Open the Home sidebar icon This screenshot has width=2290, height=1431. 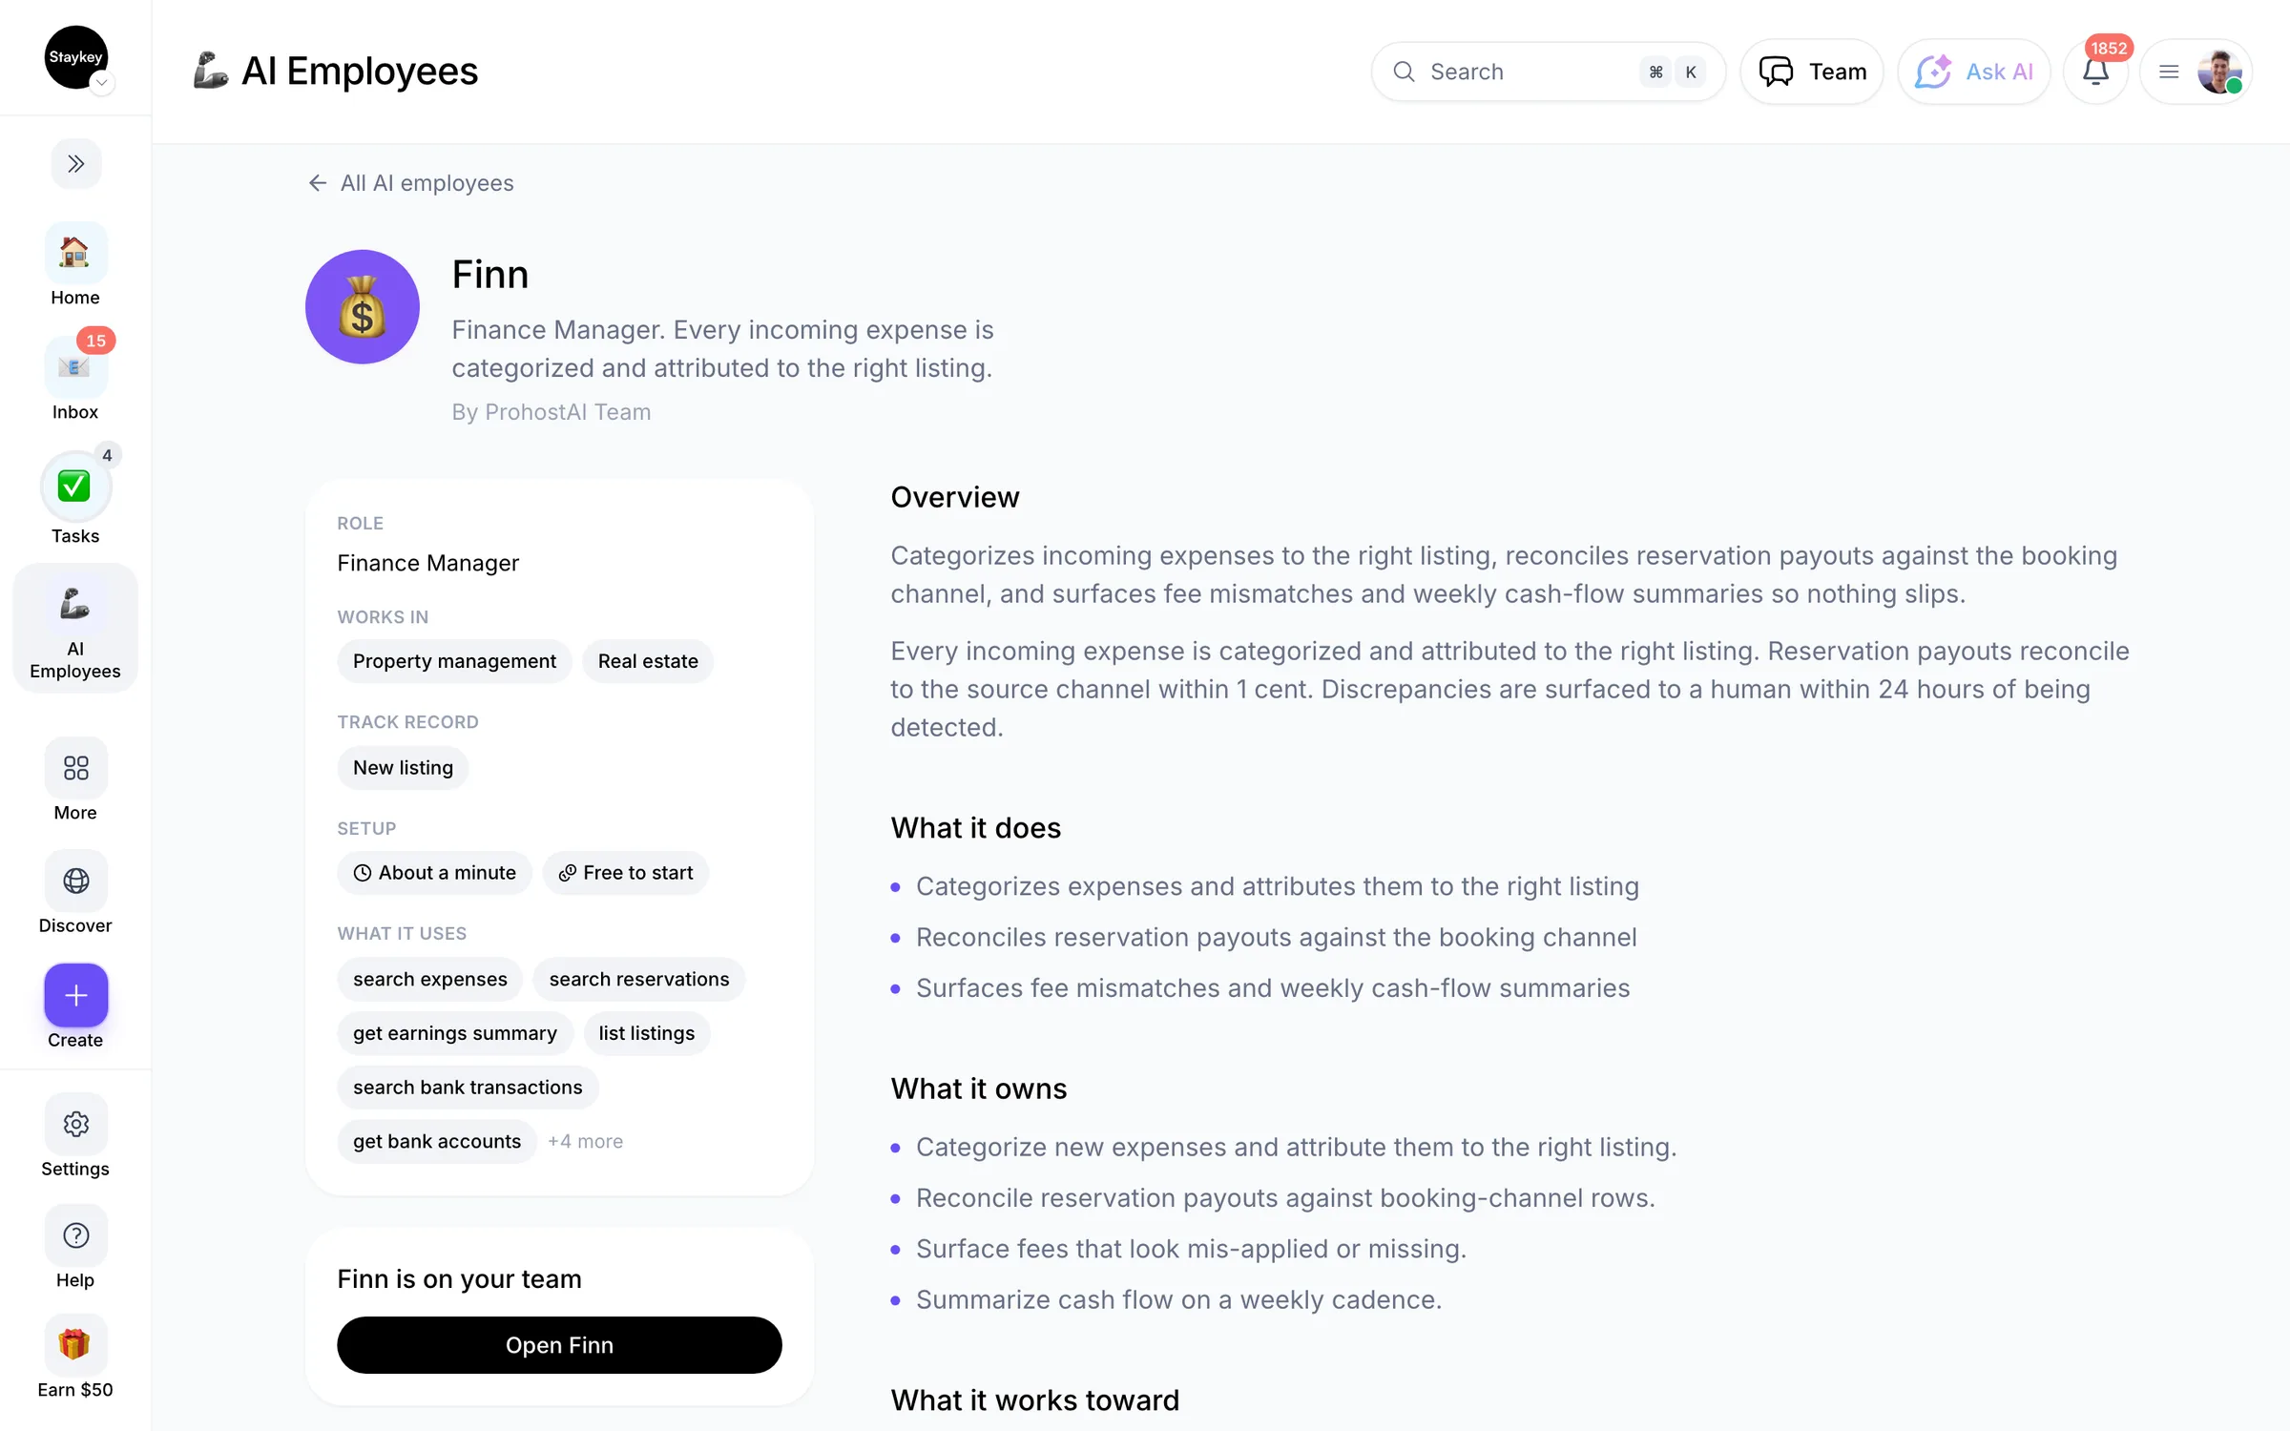coord(75,254)
